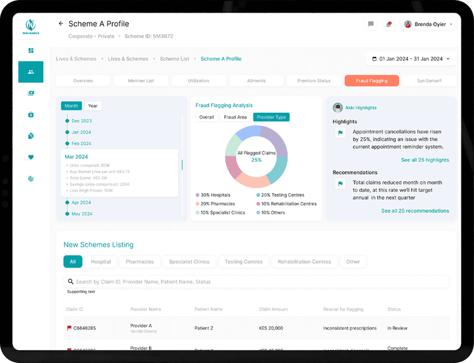Open the notifications bell icon
Screen dimensions: 474x363
[388, 24]
